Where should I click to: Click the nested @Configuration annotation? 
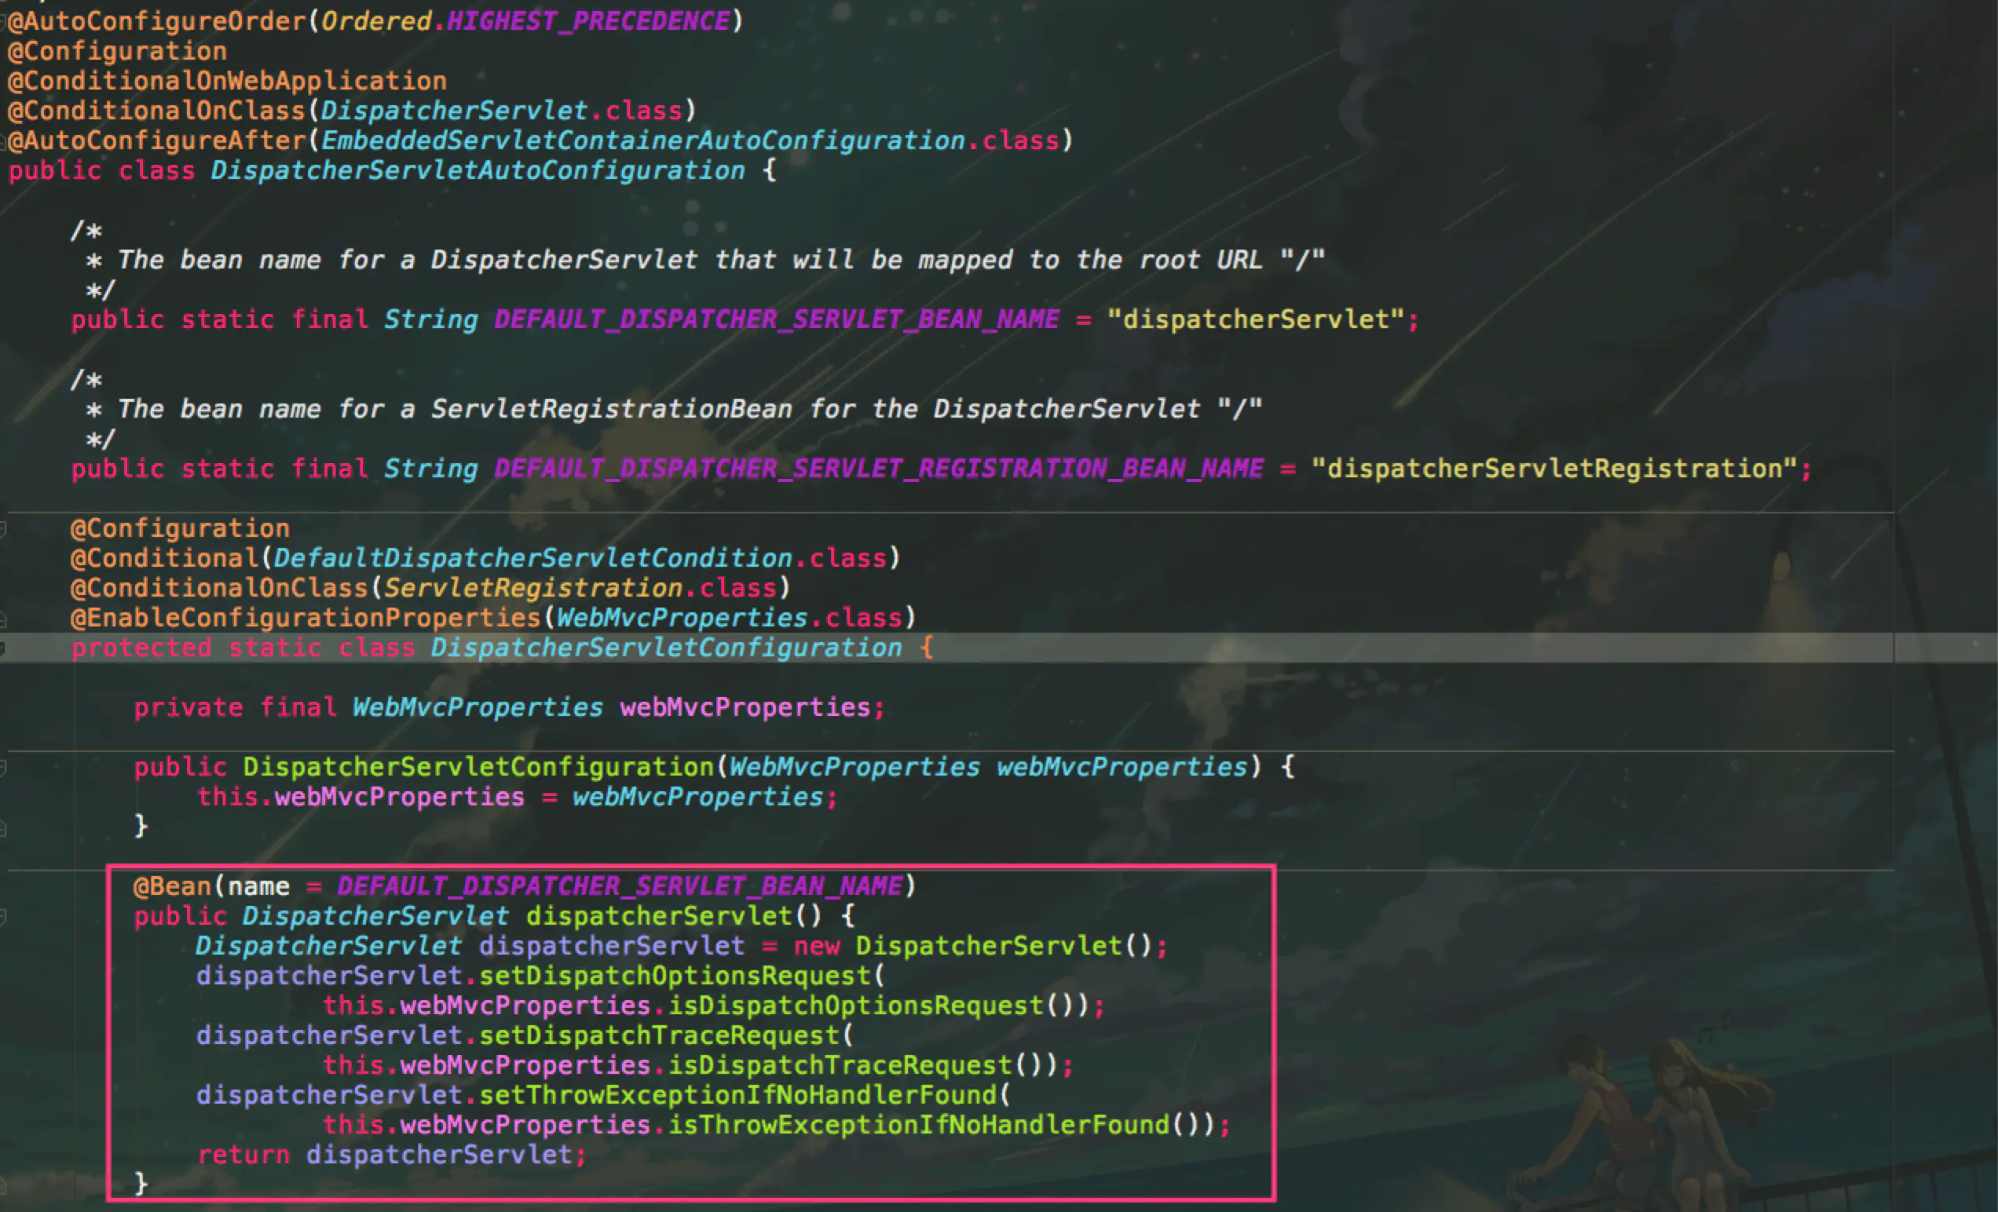[180, 528]
